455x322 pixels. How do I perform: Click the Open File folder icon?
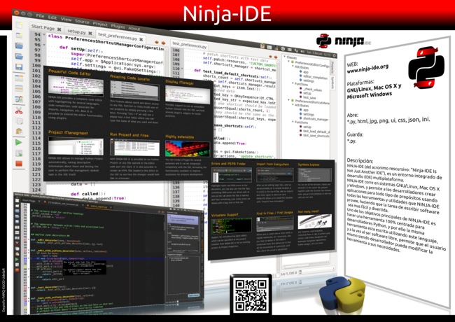(x=19, y=45)
